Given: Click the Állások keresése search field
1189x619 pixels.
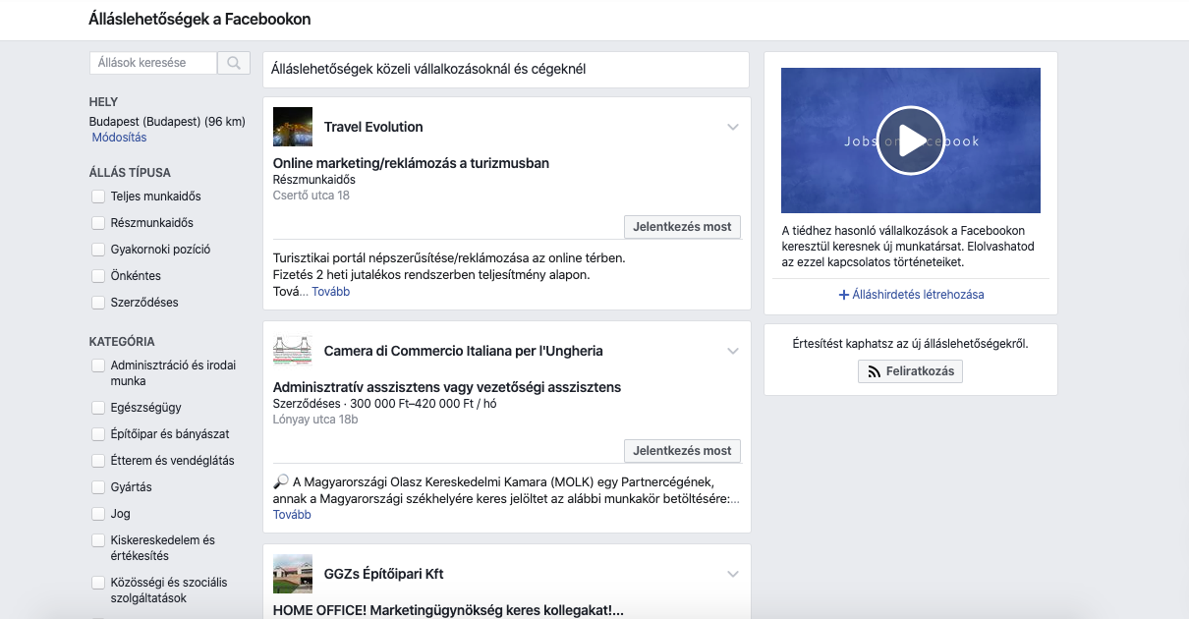Looking at the screenshot, I should pos(153,63).
